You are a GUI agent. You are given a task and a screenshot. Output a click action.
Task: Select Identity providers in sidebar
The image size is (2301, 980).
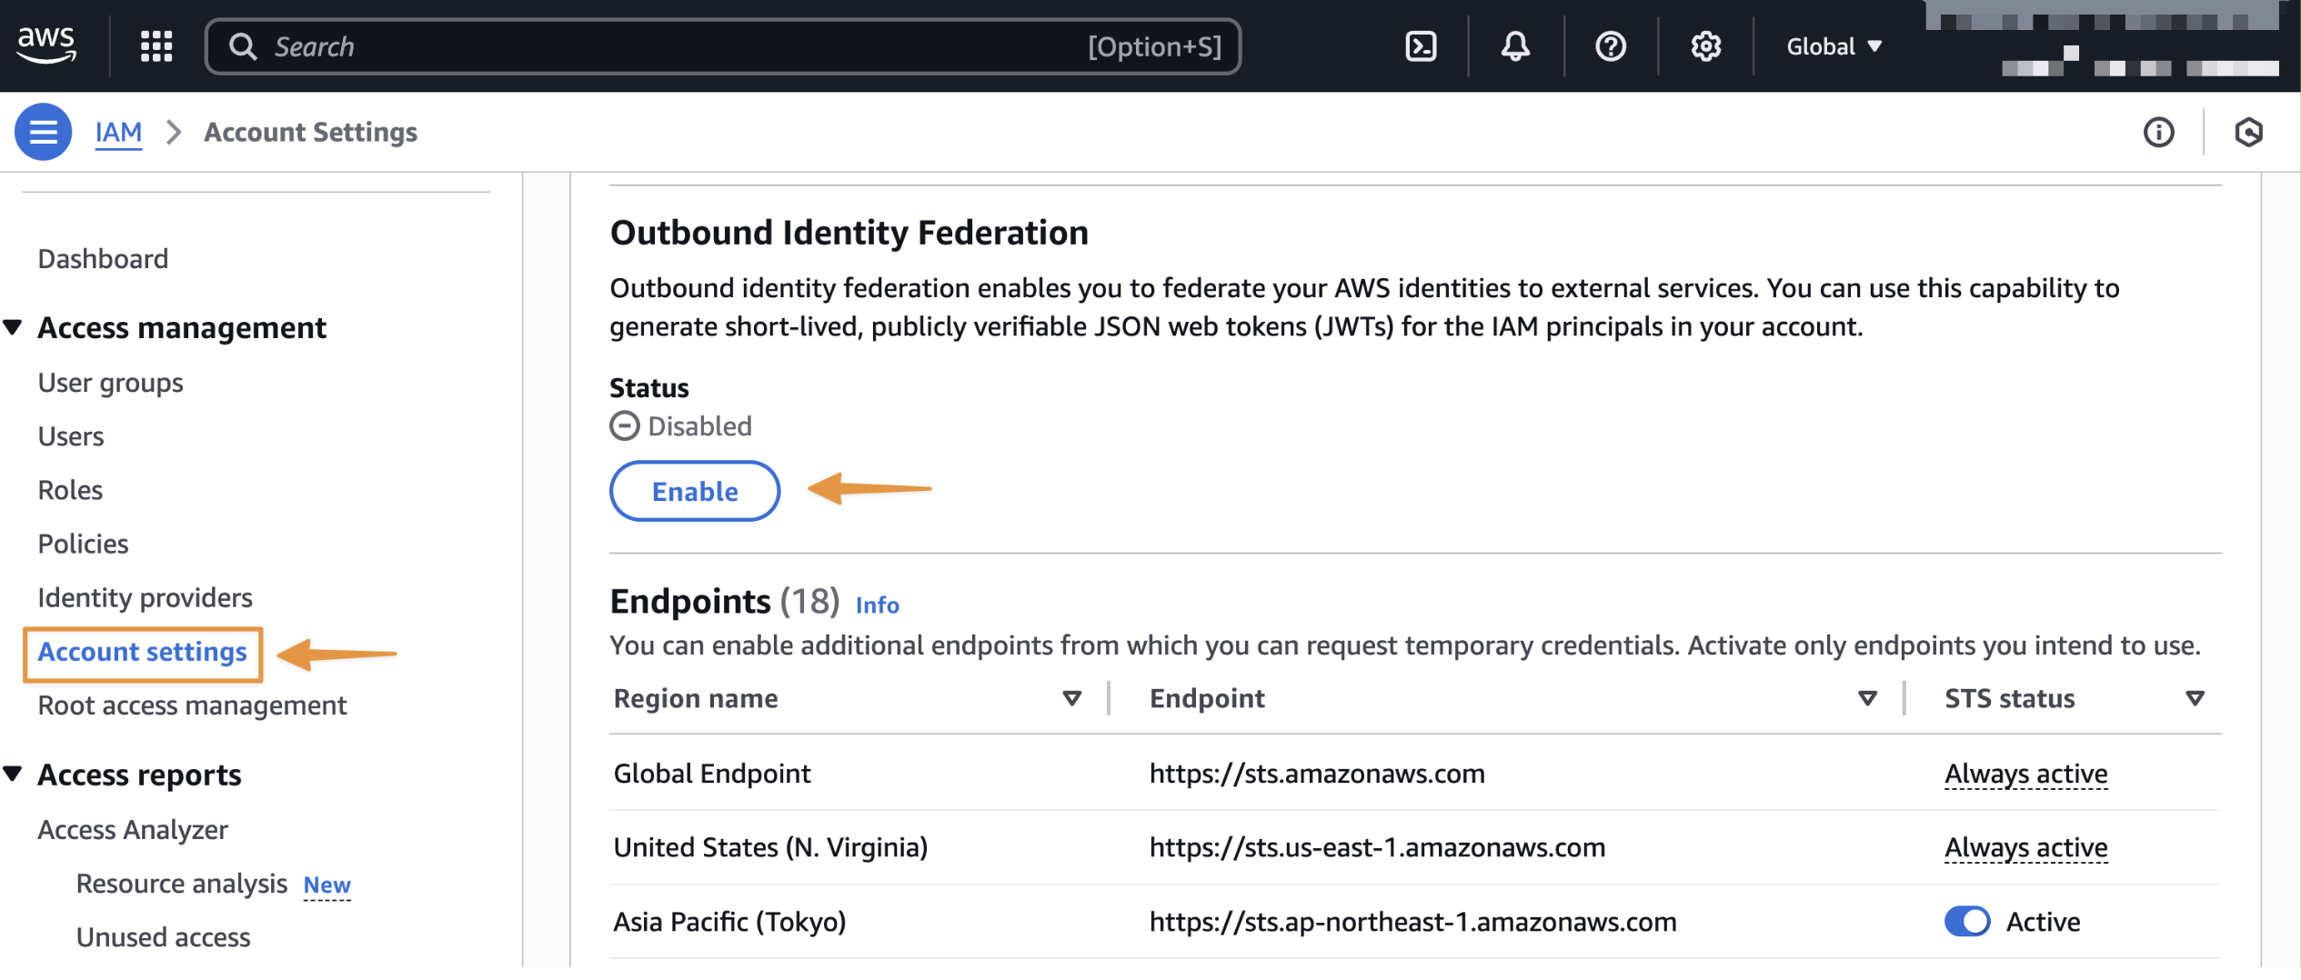(145, 597)
